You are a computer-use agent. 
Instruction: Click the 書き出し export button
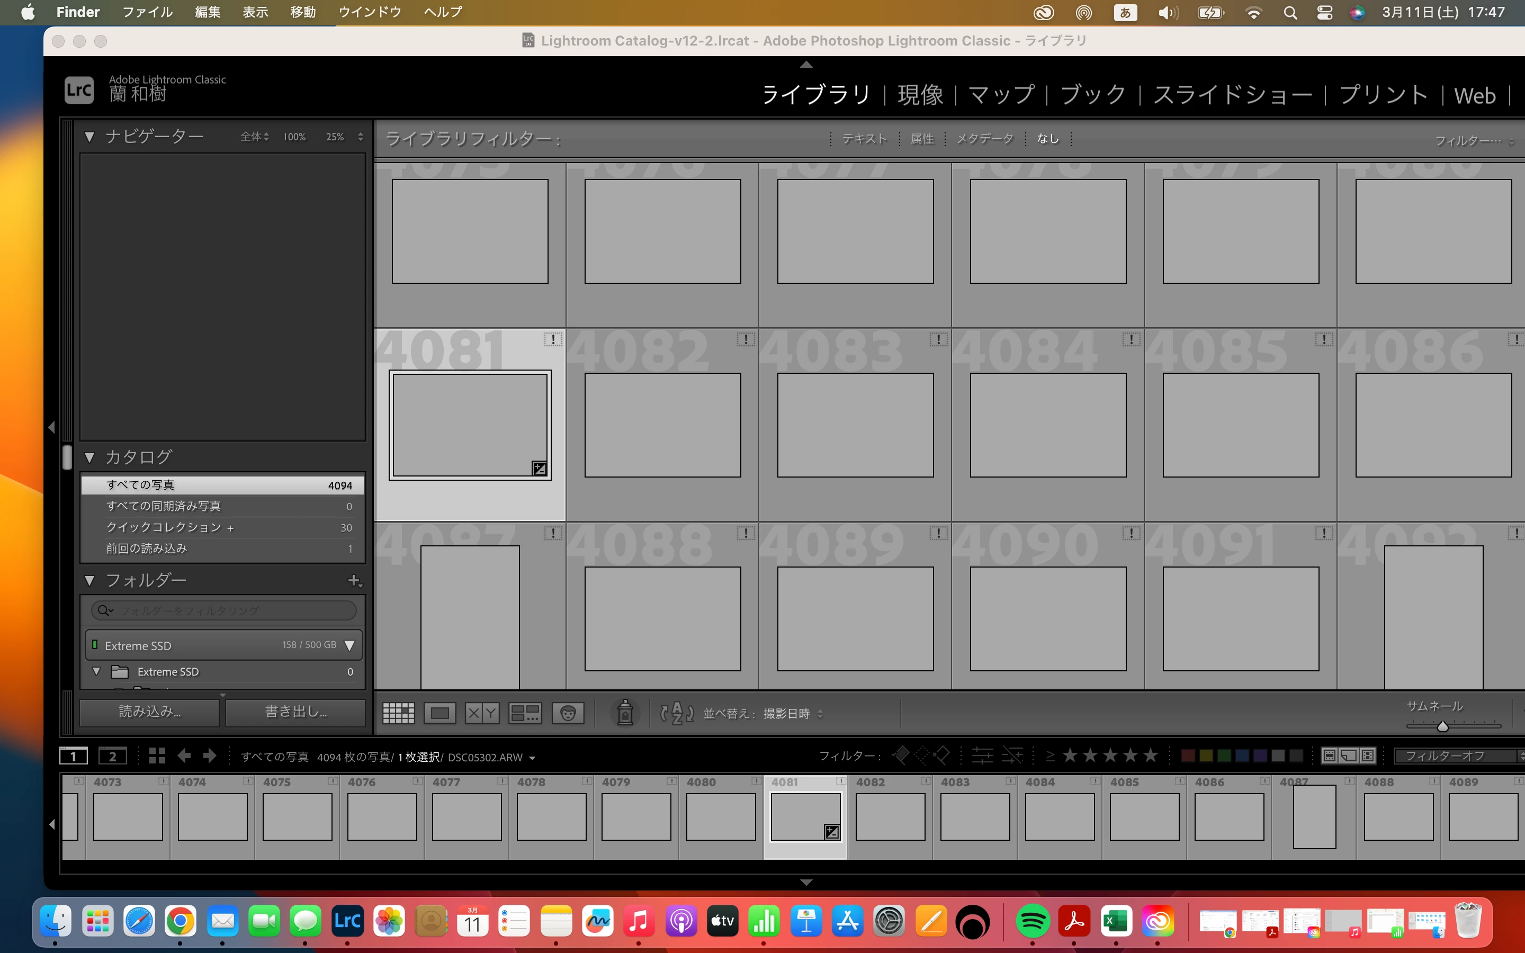point(295,712)
